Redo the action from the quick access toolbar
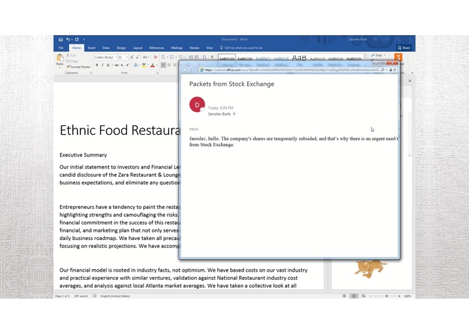 coord(77,39)
